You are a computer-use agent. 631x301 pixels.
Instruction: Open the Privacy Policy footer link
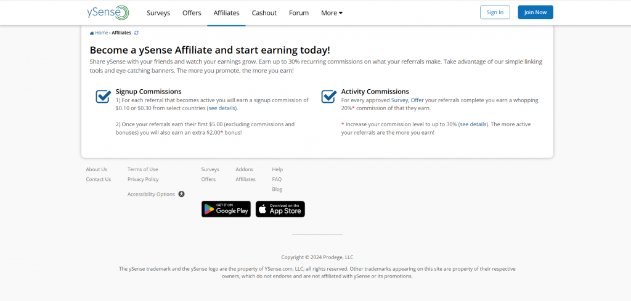(x=143, y=179)
